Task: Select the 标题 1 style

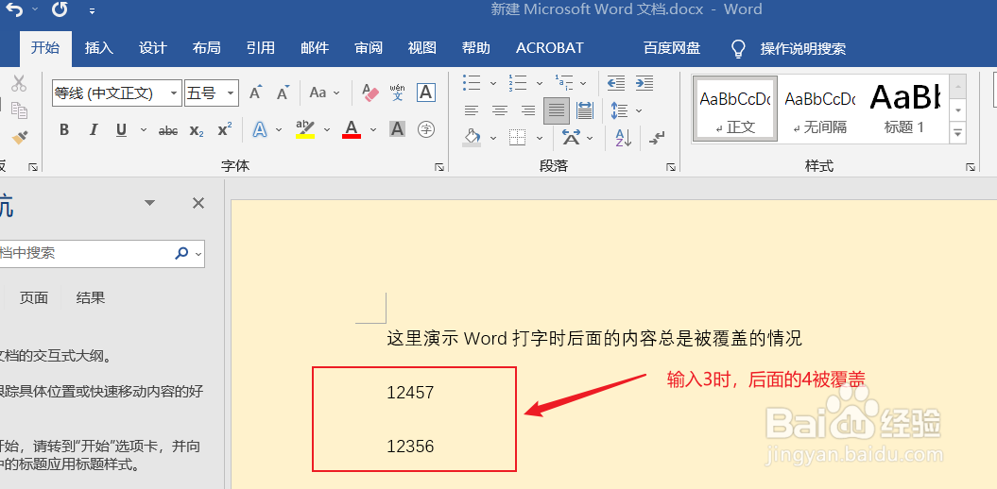Action: tap(904, 109)
